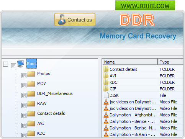The image size is (185, 139).
Task: Click the GIF folder icon in list
Action: pyautogui.click(x=106, y=88)
